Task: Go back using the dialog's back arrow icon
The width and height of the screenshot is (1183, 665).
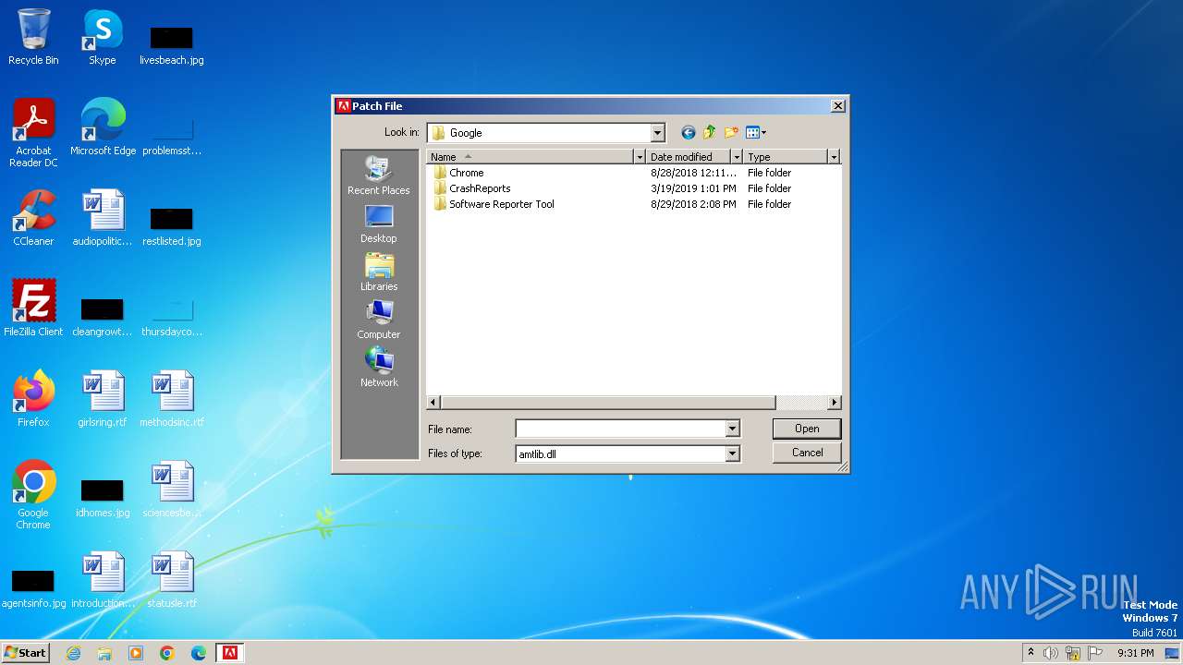Action: pos(688,133)
